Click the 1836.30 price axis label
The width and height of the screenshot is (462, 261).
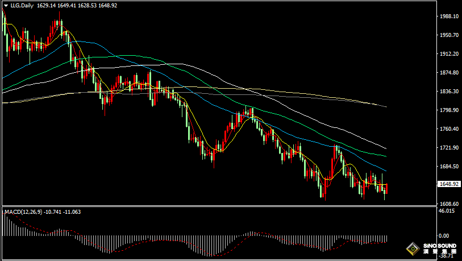tap(448, 92)
